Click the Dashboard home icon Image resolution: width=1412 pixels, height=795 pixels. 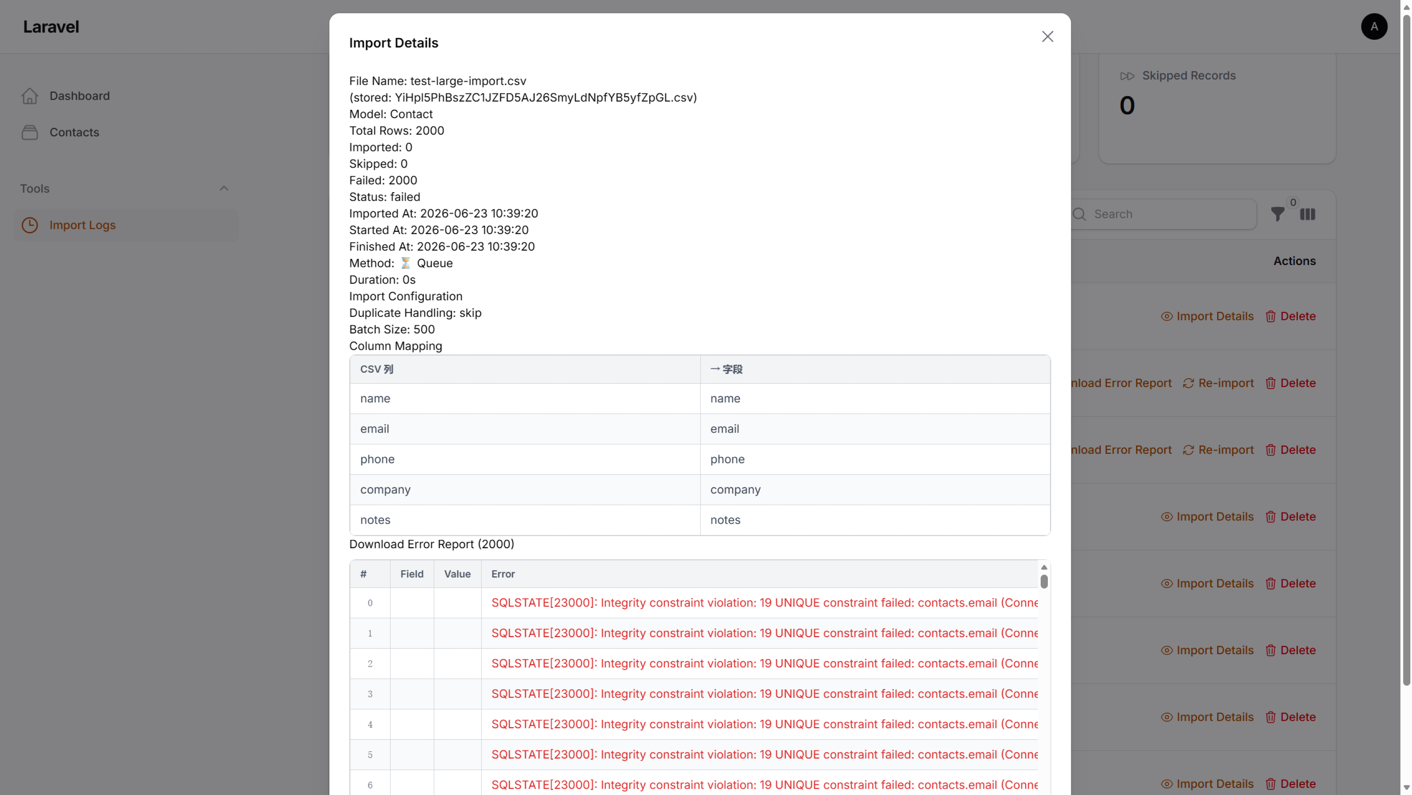[x=30, y=96]
